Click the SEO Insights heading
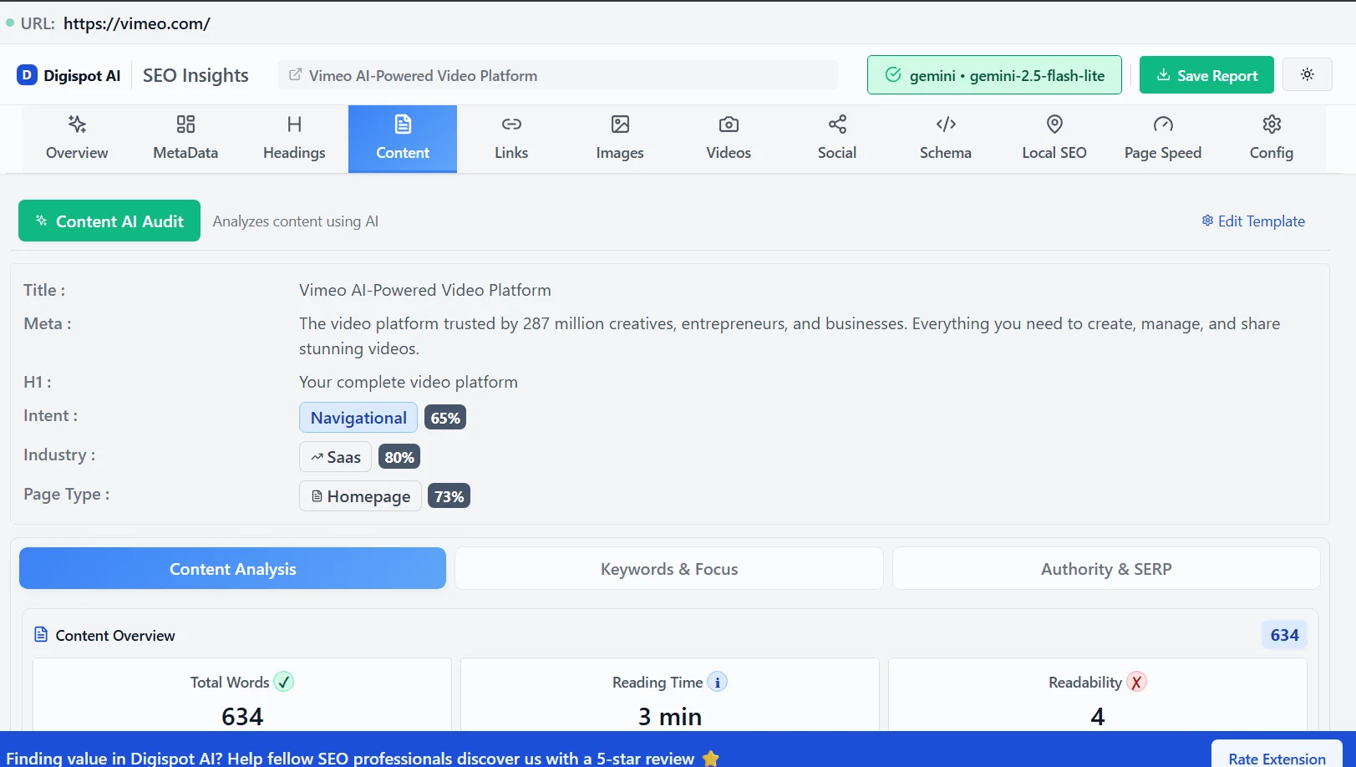This screenshot has height=767, width=1356. (x=196, y=75)
